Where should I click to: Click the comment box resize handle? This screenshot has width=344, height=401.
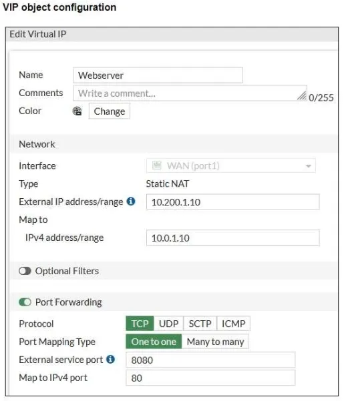coord(302,95)
